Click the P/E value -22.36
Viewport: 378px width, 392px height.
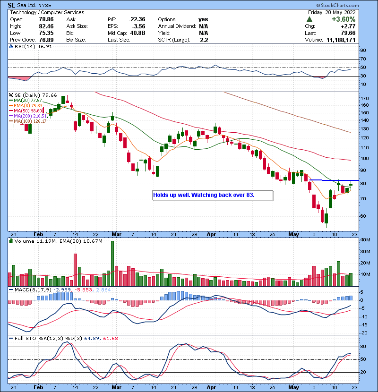click(137, 19)
